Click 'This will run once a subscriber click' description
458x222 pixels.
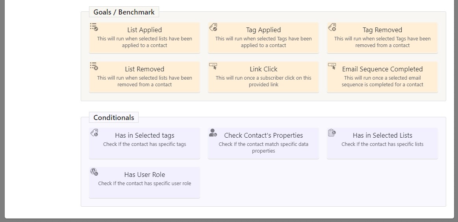click(263, 81)
